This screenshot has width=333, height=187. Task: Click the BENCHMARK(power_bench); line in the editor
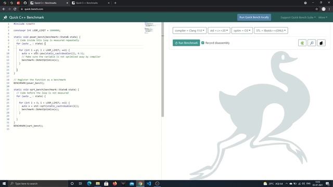click(x=29, y=83)
